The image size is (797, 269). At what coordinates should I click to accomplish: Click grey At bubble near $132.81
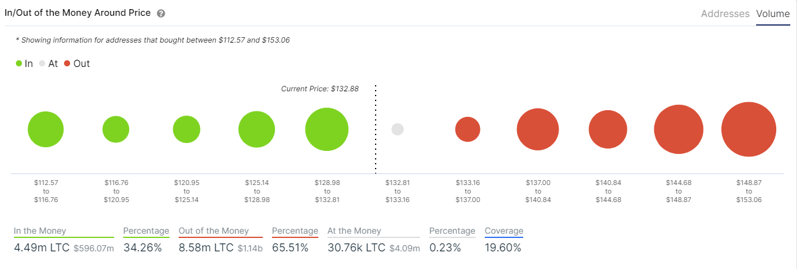pyautogui.click(x=398, y=130)
